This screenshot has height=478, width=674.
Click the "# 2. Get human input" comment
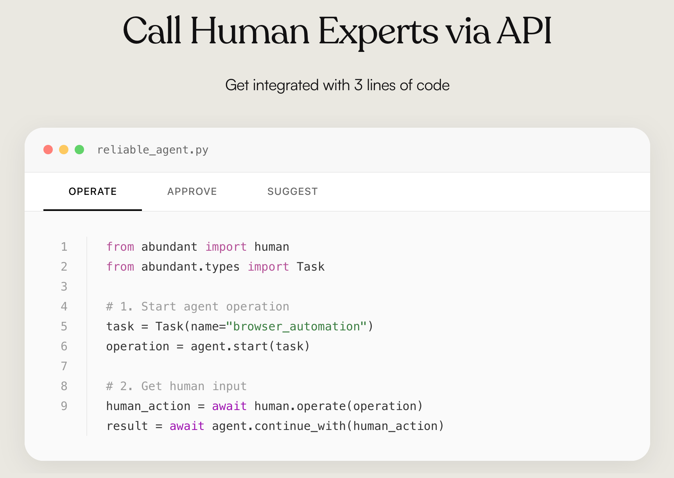coord(176,386)
